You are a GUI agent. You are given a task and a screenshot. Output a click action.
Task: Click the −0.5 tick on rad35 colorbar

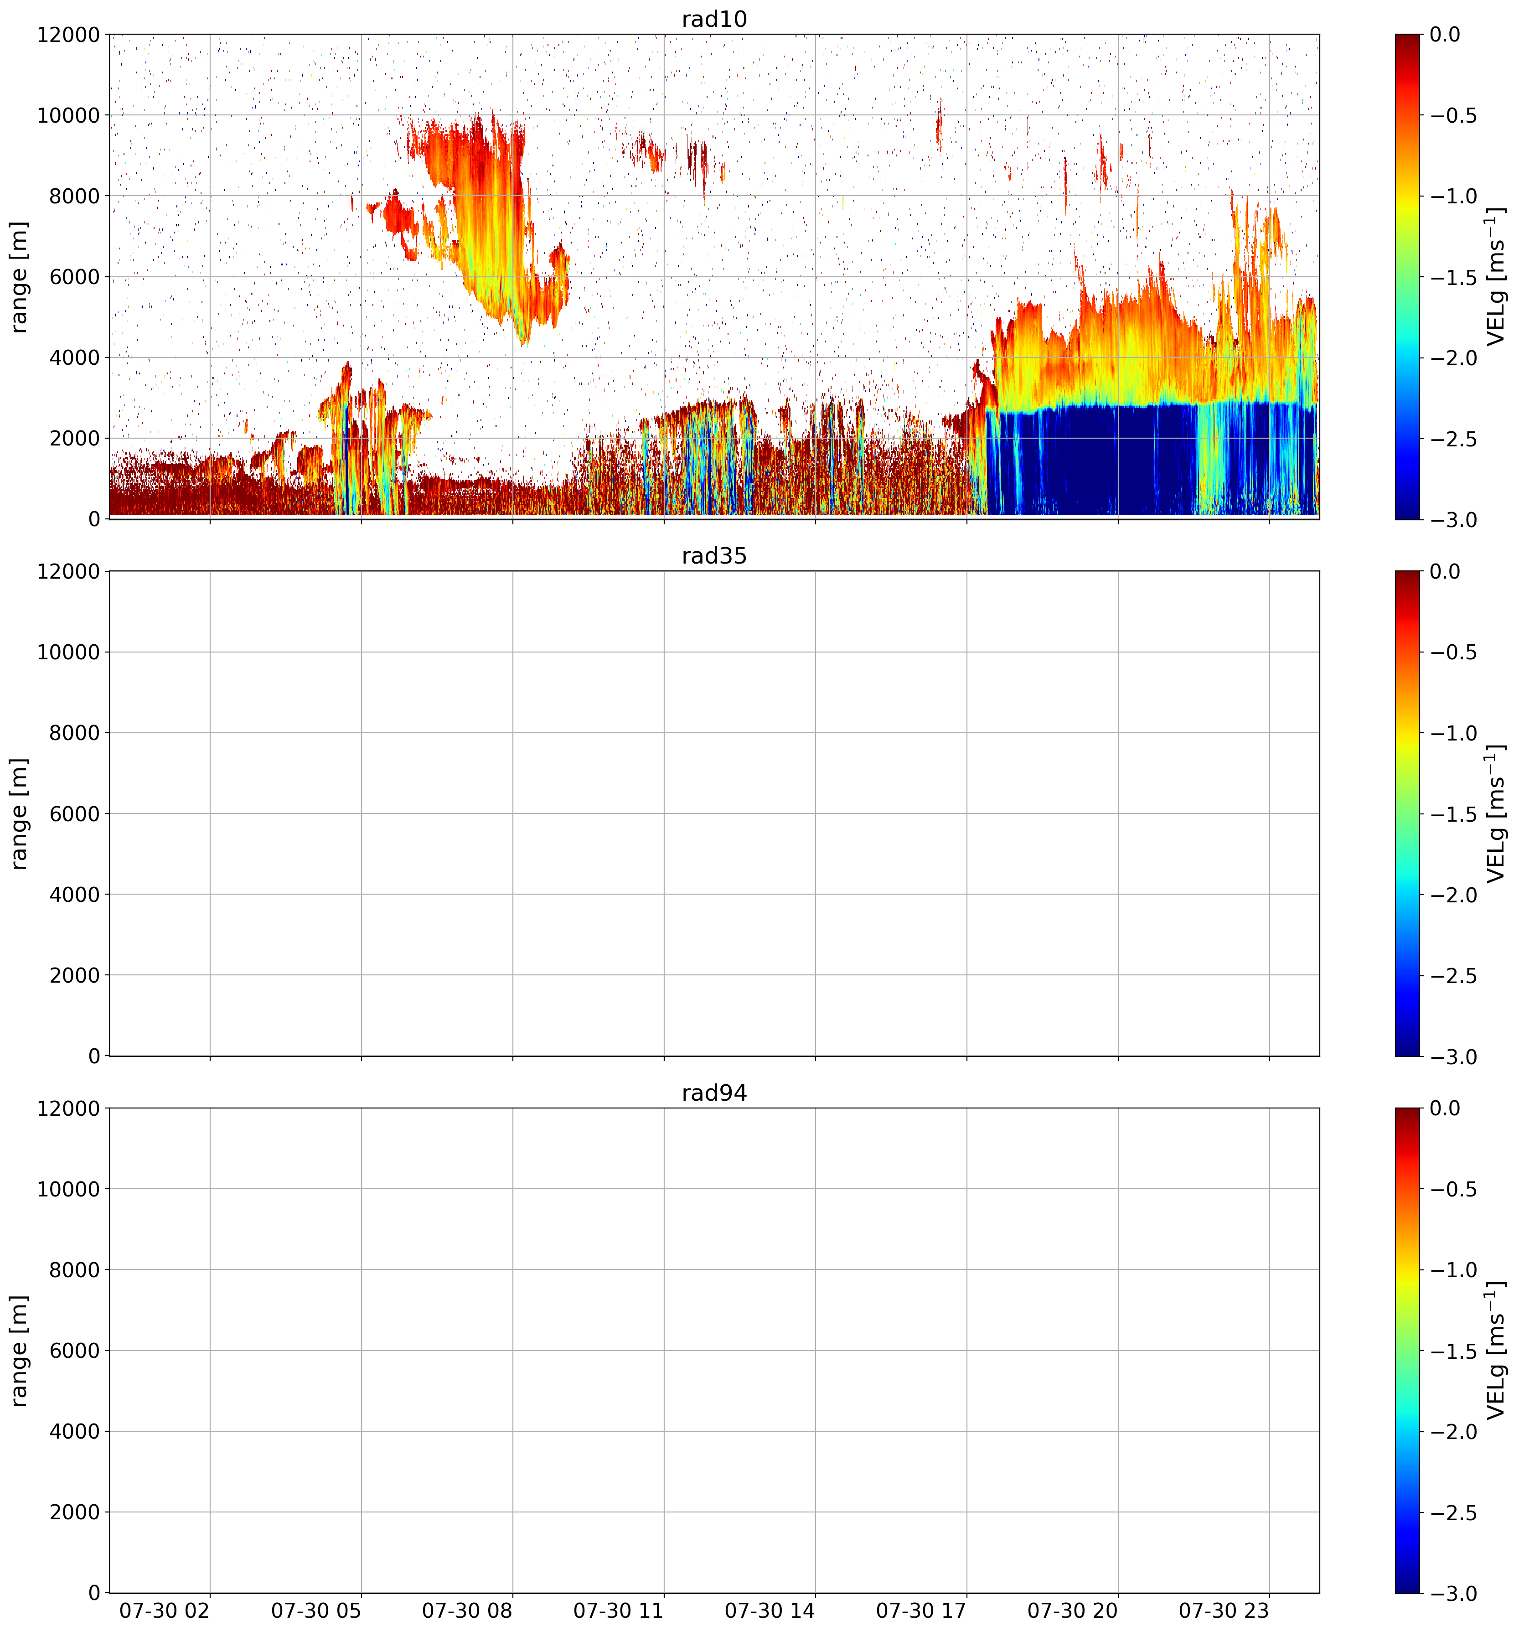pyautogui.click(x=1453, y=652)
